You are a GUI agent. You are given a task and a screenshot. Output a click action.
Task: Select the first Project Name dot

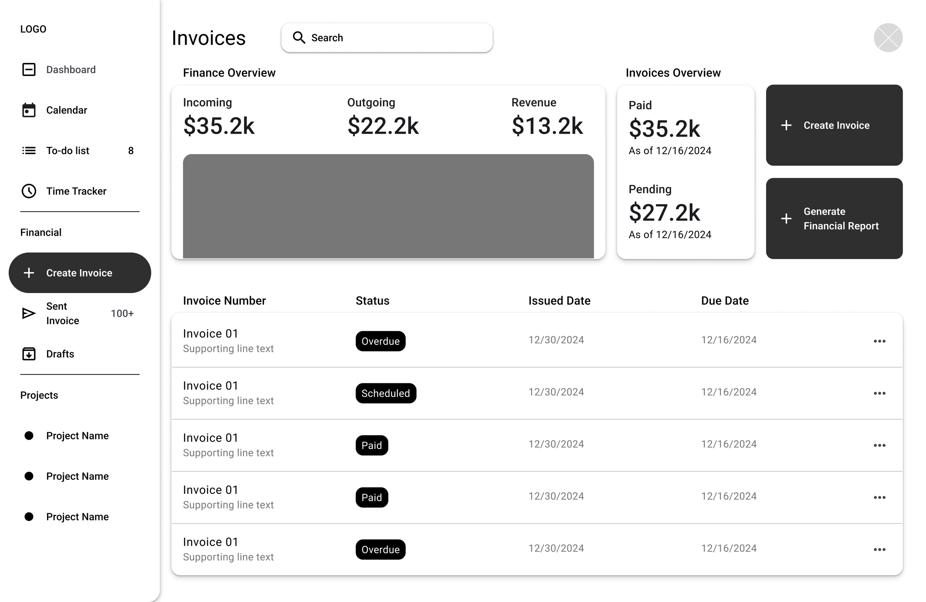point(29,435)
